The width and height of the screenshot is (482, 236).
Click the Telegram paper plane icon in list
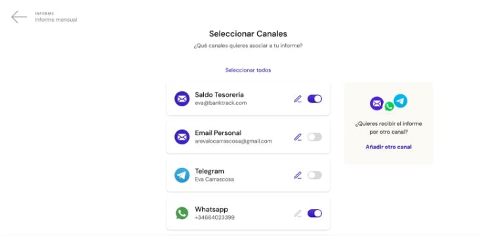(182, 175)
